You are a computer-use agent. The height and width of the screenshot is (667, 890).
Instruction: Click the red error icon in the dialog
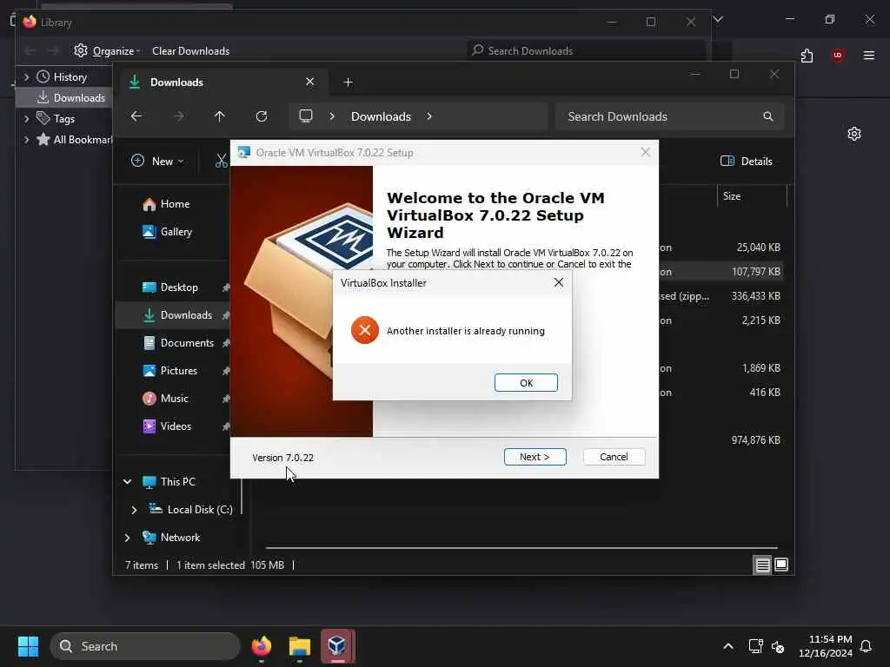point(364,330)
